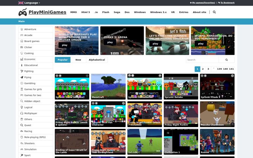Viewport: 253px width, 158px height.
Task: Open the Sprunki Phase 3 thumbnail
Action: pos(217,87)
